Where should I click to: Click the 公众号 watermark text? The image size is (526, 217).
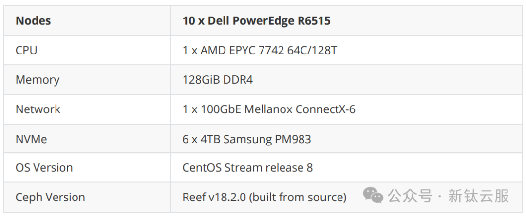[x=410, y=196]
